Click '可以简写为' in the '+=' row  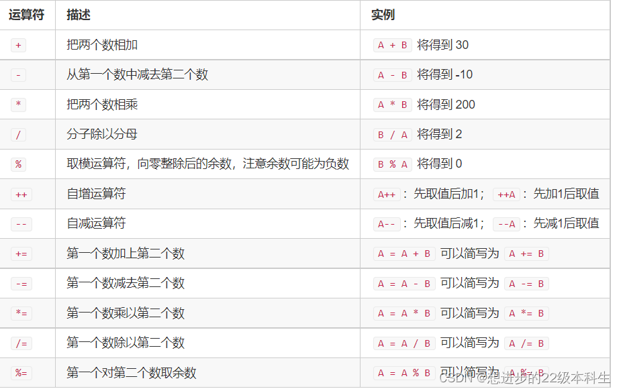pos(470,254)
